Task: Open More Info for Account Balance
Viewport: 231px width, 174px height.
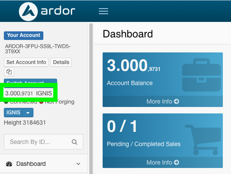Action: 163,101
